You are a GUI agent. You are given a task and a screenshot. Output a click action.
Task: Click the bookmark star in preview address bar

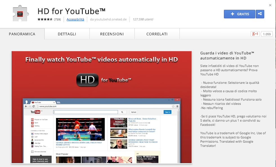point(173,106)
